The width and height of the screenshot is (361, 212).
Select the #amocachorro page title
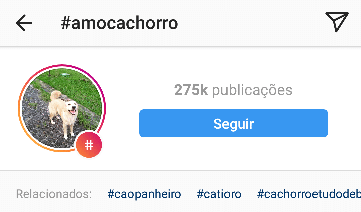119,23
